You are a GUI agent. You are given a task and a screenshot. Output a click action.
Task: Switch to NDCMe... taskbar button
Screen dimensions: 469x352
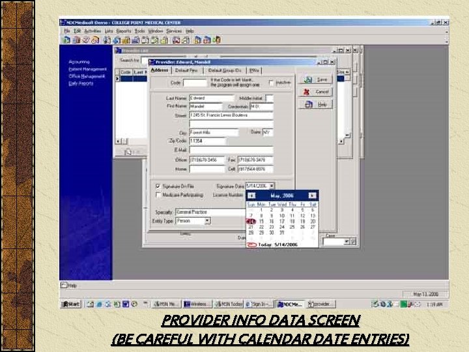[x=290, y=304]
